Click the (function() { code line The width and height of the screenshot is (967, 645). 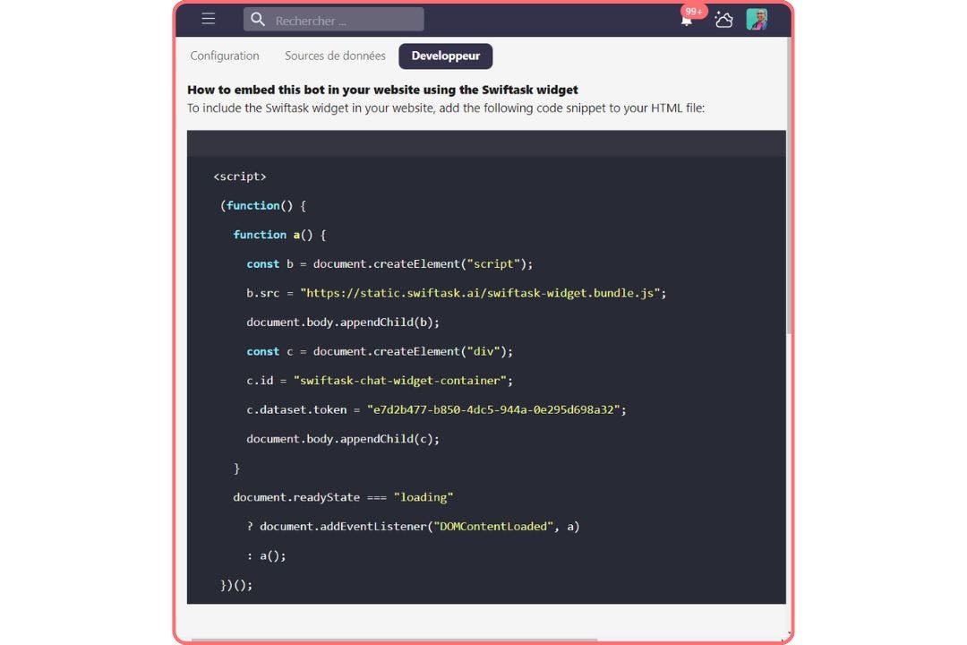pos(263,205)
